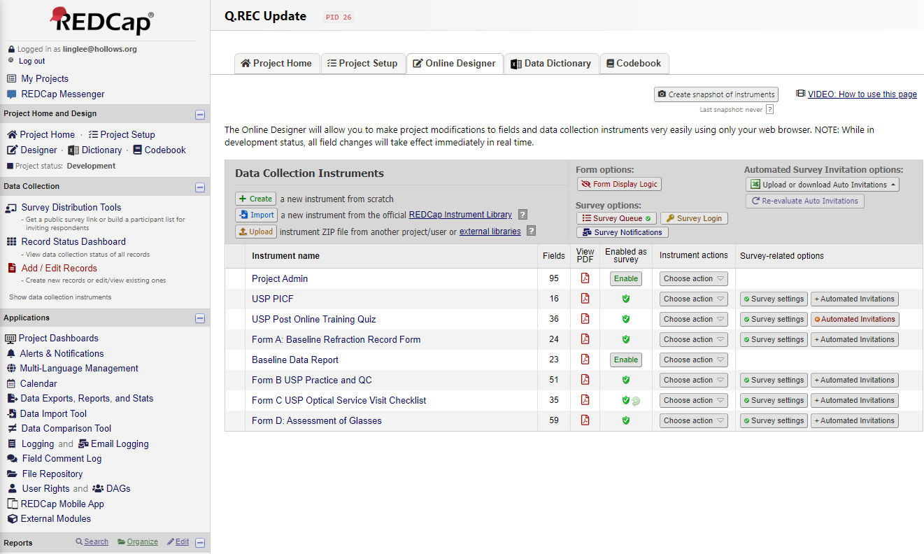Open Survey settings for Form B
Viewport: 924px width, 554px height.
tap(774, 380)
